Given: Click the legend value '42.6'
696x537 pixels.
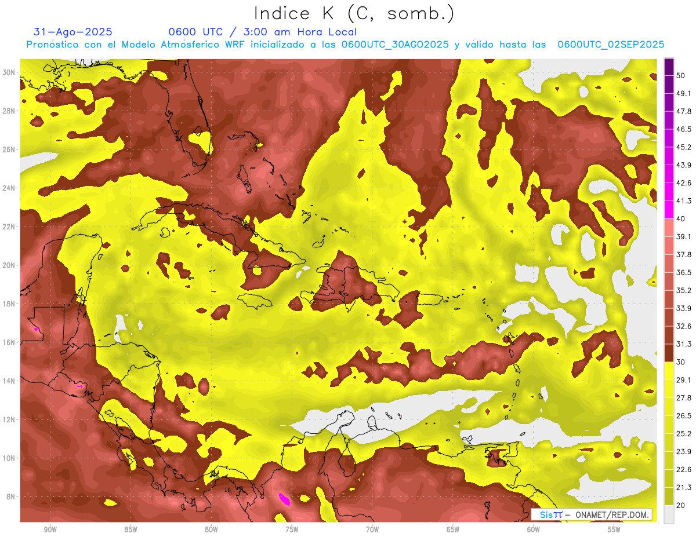Looking at the screenshot, I should (684, 183).
